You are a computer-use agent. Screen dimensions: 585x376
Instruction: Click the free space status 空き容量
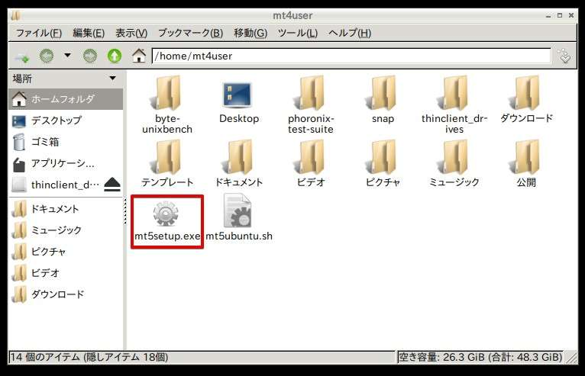coord(480,358)
